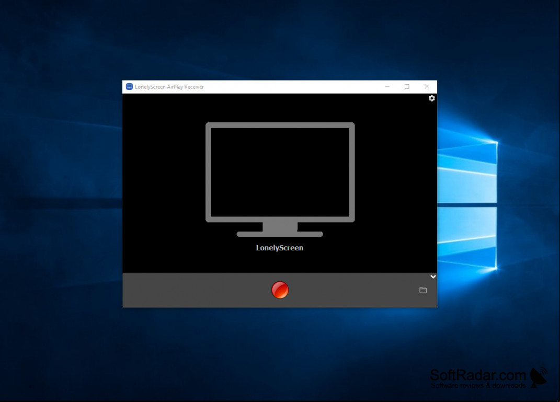Click the LonelyScreen app icon in title bar
This screenshot has width=560, height=402.
pyautogui.click(x=129, y=87)
